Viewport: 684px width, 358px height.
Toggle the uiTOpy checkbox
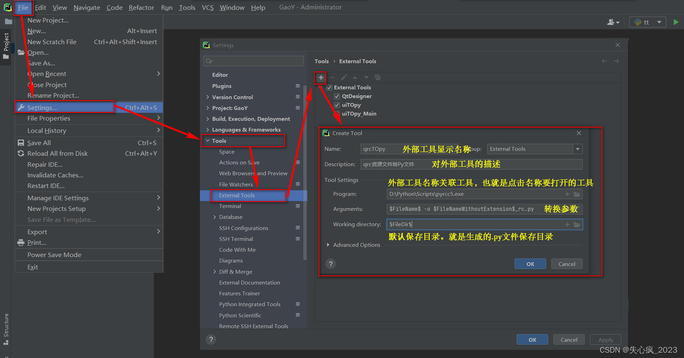[x=337, y=105]
